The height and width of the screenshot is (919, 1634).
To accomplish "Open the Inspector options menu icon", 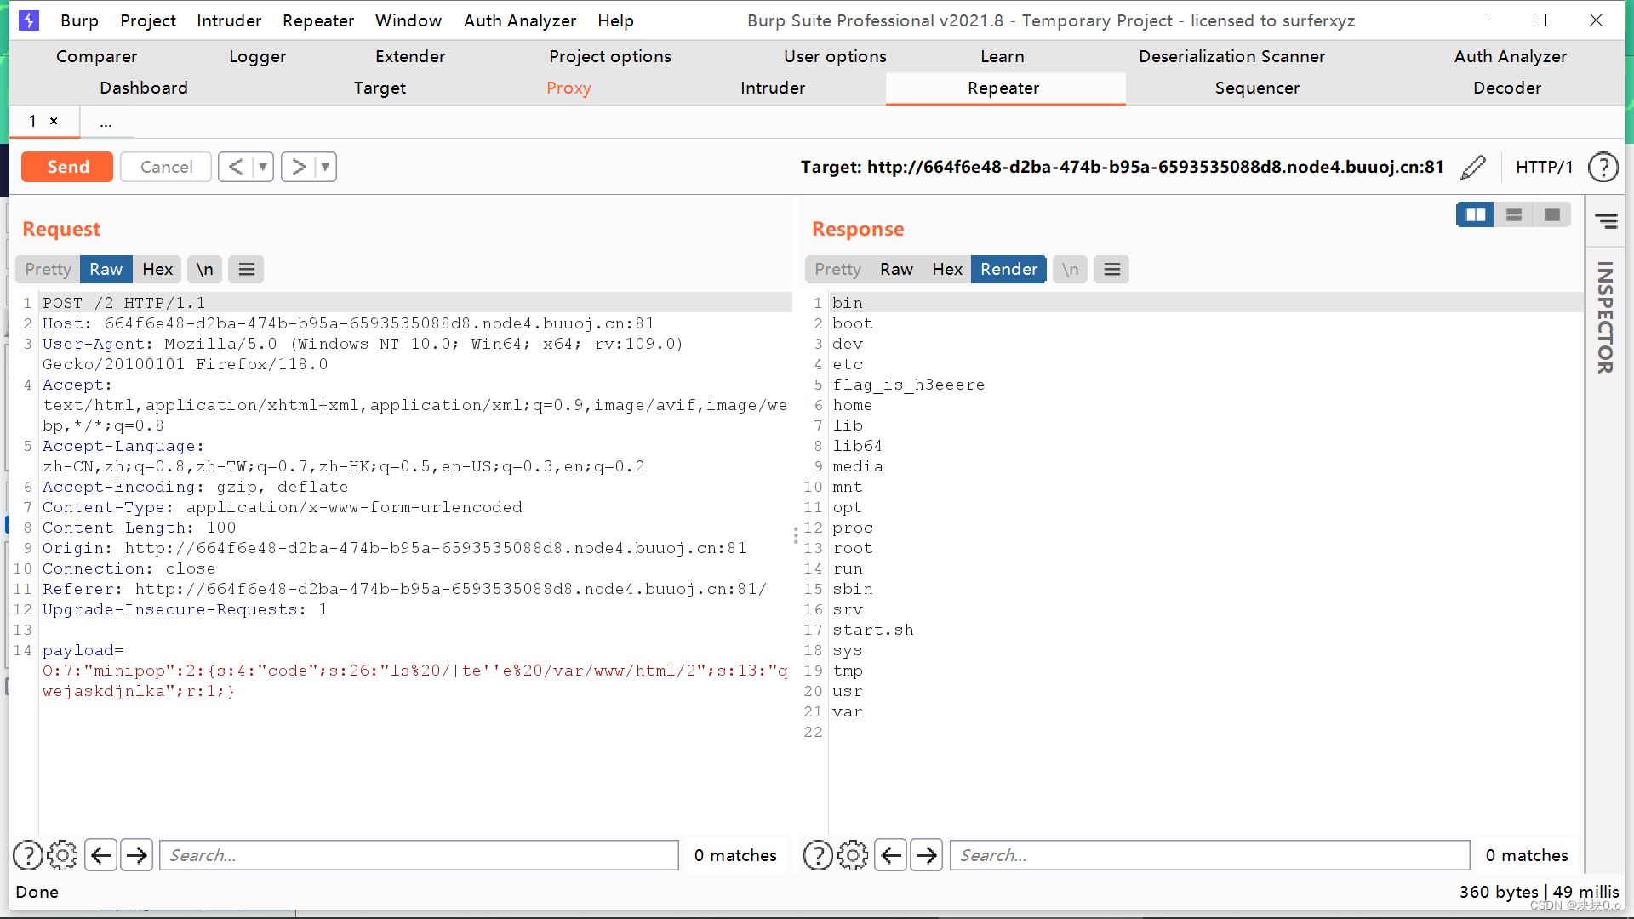I will click(x=1607, y=222).
